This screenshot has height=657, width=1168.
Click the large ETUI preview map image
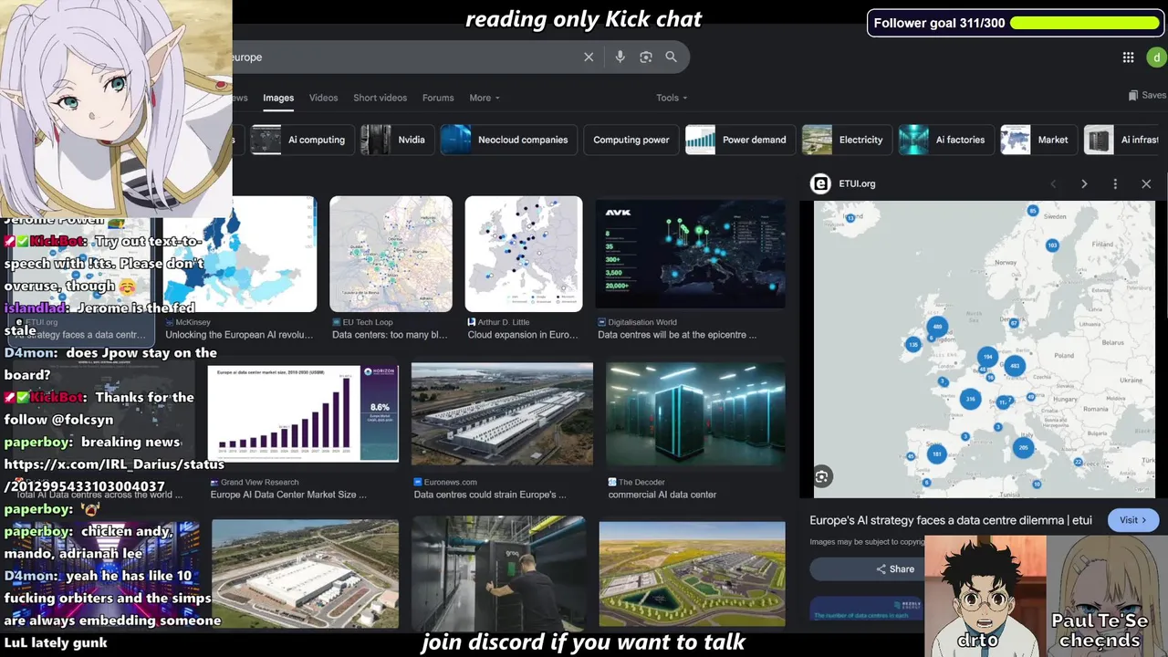[x=985, y=349]
